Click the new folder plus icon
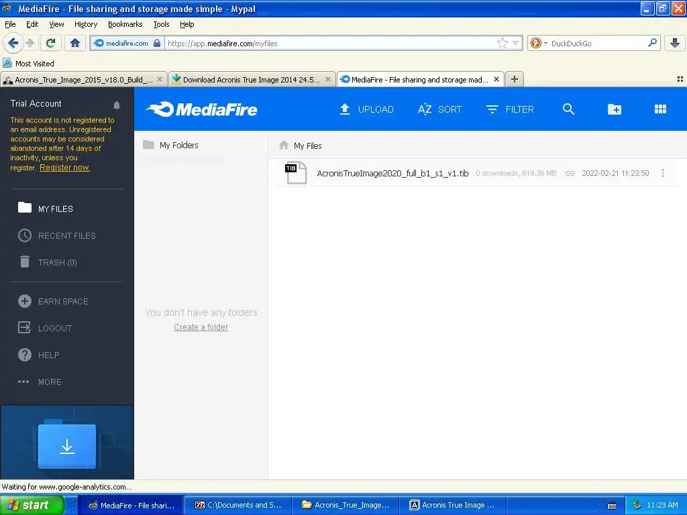Viewport: 687px width, 515px height. click(x=615, y=109)
